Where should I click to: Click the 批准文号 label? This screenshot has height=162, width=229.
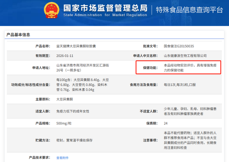coord(150,46)
